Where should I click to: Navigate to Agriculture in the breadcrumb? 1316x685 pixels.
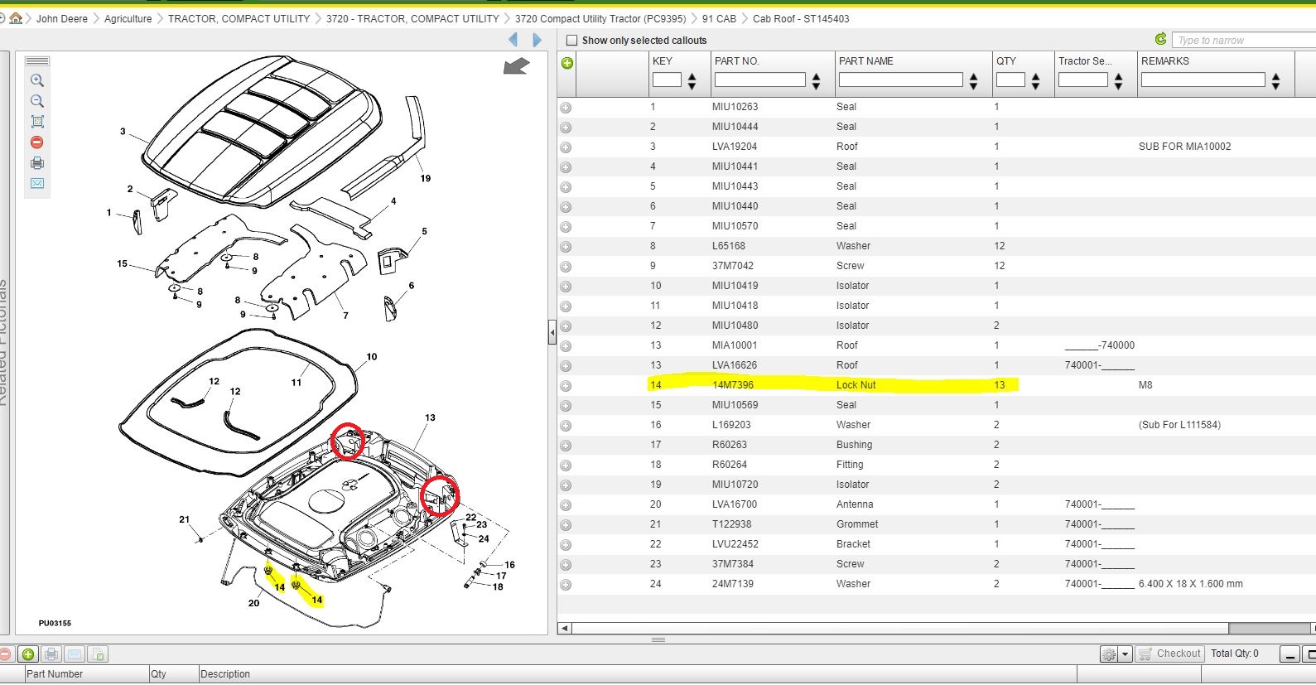128,18
